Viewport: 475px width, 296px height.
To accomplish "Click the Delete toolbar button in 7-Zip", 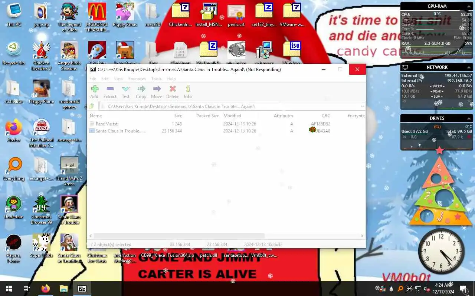I will (172, 92).
